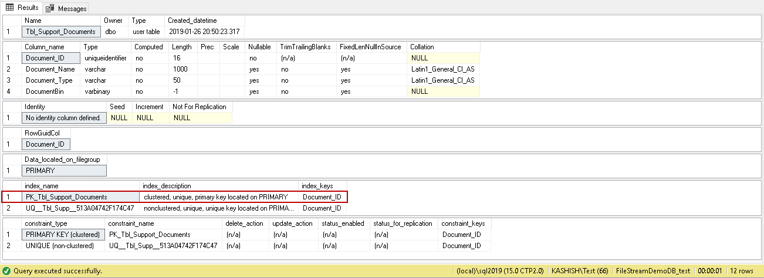Click the constraint_name column header
764x278 pixels.
point(131,223)
